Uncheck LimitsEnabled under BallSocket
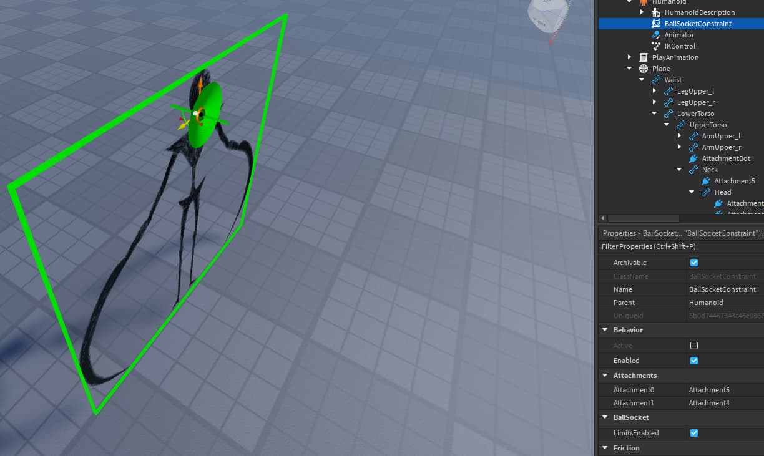Image resolution: width=764 pixels, height=456 pixels. pyautogui.click(x=693, y=432)
